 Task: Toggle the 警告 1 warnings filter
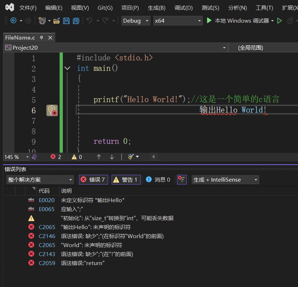tap(126, 179)
